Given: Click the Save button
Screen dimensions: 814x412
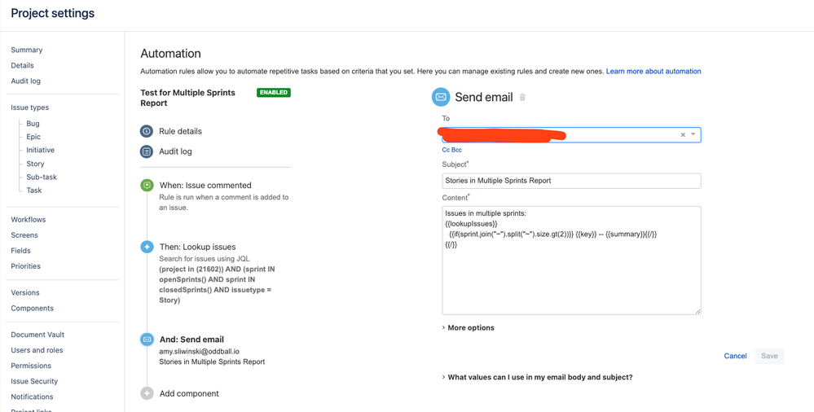Looking at the screenshot, I should click(x=769, y=356).
